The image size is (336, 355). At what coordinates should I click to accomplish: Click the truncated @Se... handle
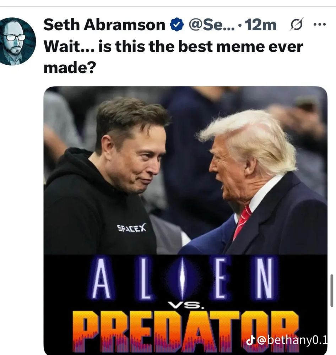click(211, 25)
